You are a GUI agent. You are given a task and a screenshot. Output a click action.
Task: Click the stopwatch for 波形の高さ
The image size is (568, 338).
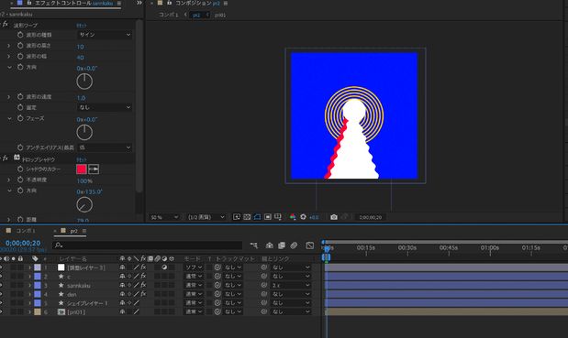tap(20, 46)
